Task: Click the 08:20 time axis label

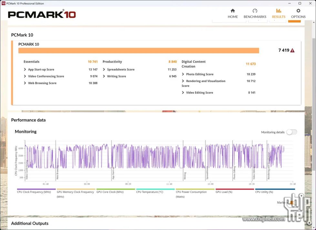Action: 128,184
